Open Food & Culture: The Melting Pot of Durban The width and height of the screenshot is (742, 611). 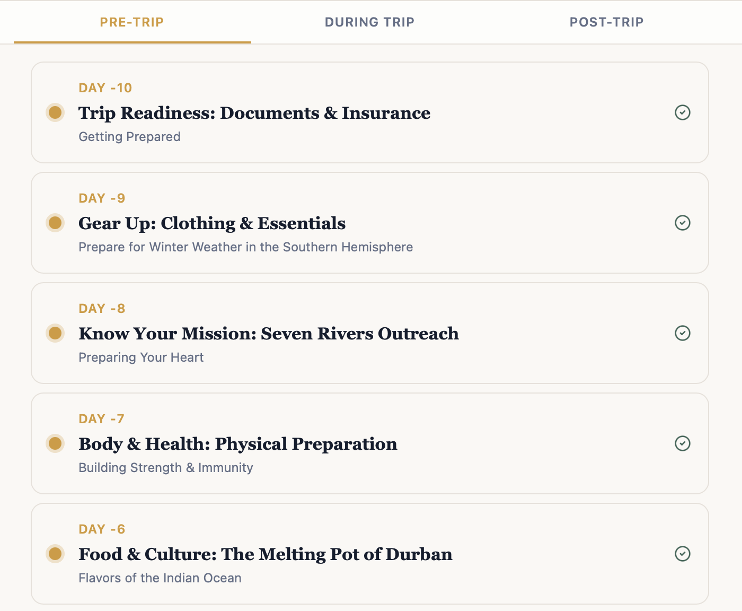(265, 554)
